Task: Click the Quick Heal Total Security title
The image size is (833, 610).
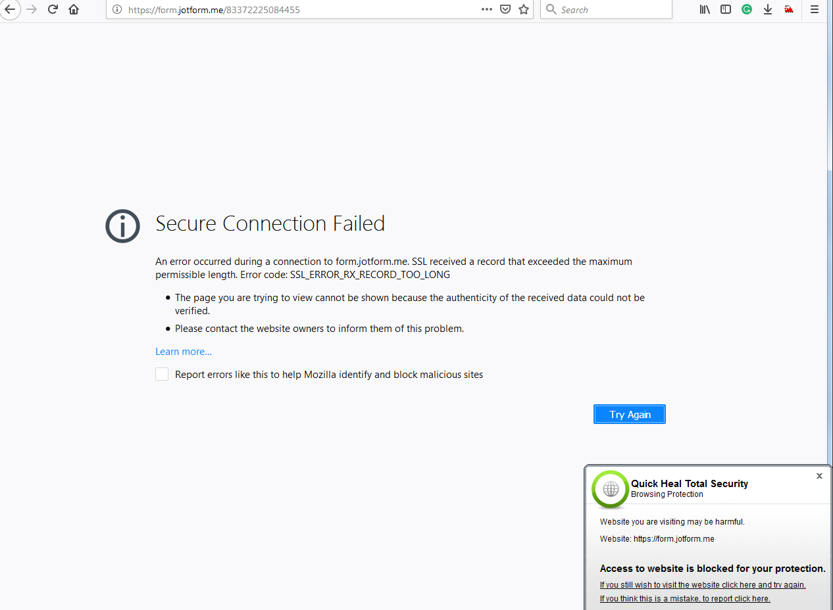Action: pyautogui.click(x=690, y=484)
